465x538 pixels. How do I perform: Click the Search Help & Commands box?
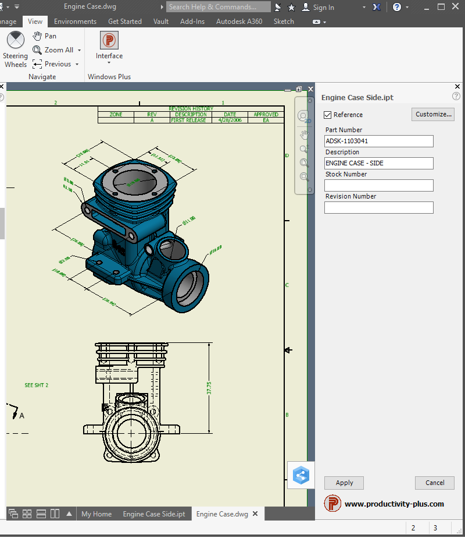point(218,7)
